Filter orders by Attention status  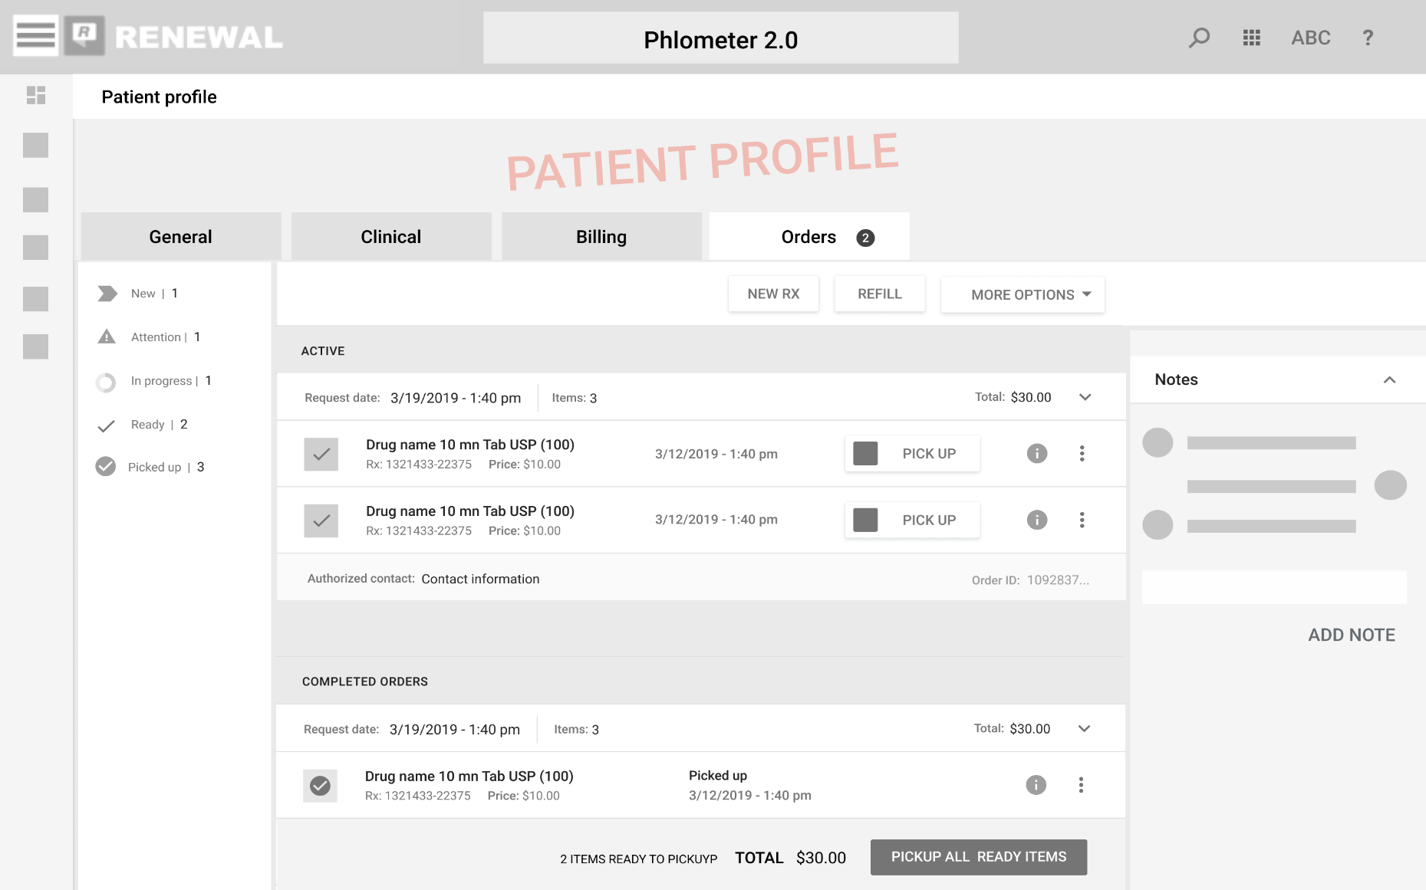click(x=156, y=337)
